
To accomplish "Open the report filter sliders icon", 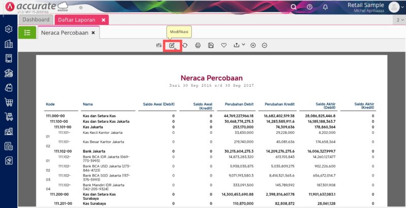I will coord(159,45).
